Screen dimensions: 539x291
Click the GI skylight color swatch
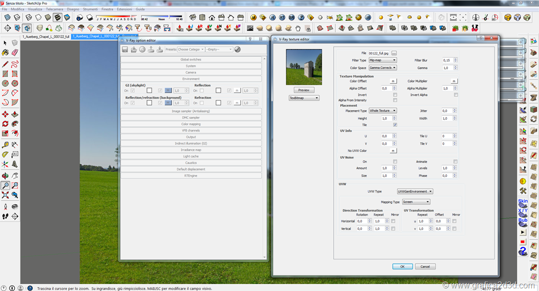pyautogui.click(x=149, y=91)
